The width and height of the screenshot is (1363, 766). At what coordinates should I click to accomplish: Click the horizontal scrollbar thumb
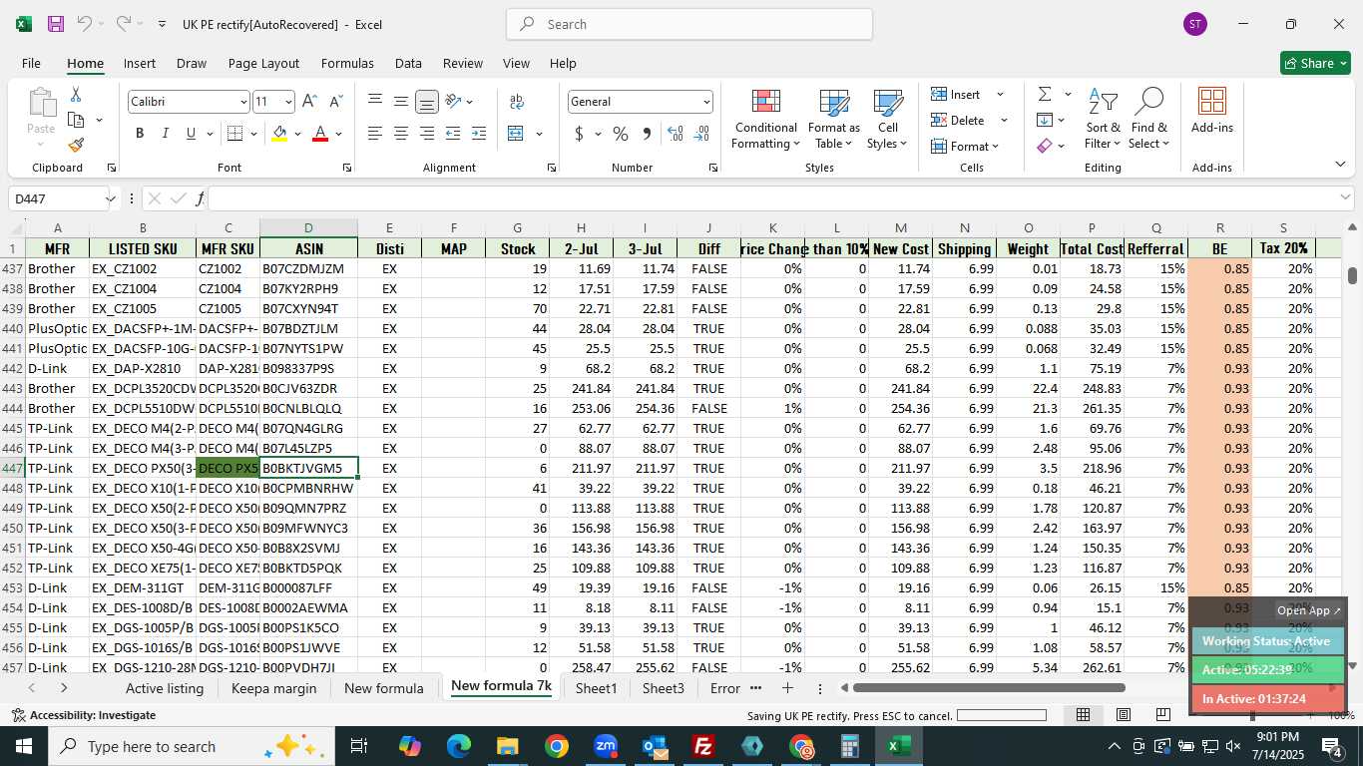tap(989, 687)
